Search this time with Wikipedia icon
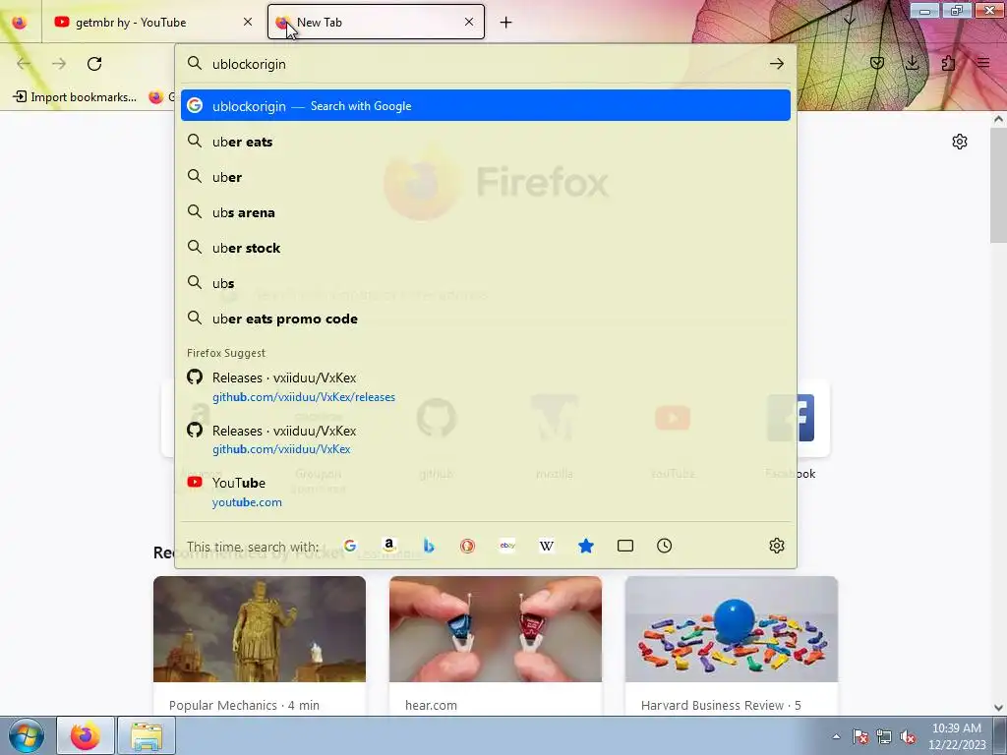Screen dimensions: 1007x755 (547, 546)
